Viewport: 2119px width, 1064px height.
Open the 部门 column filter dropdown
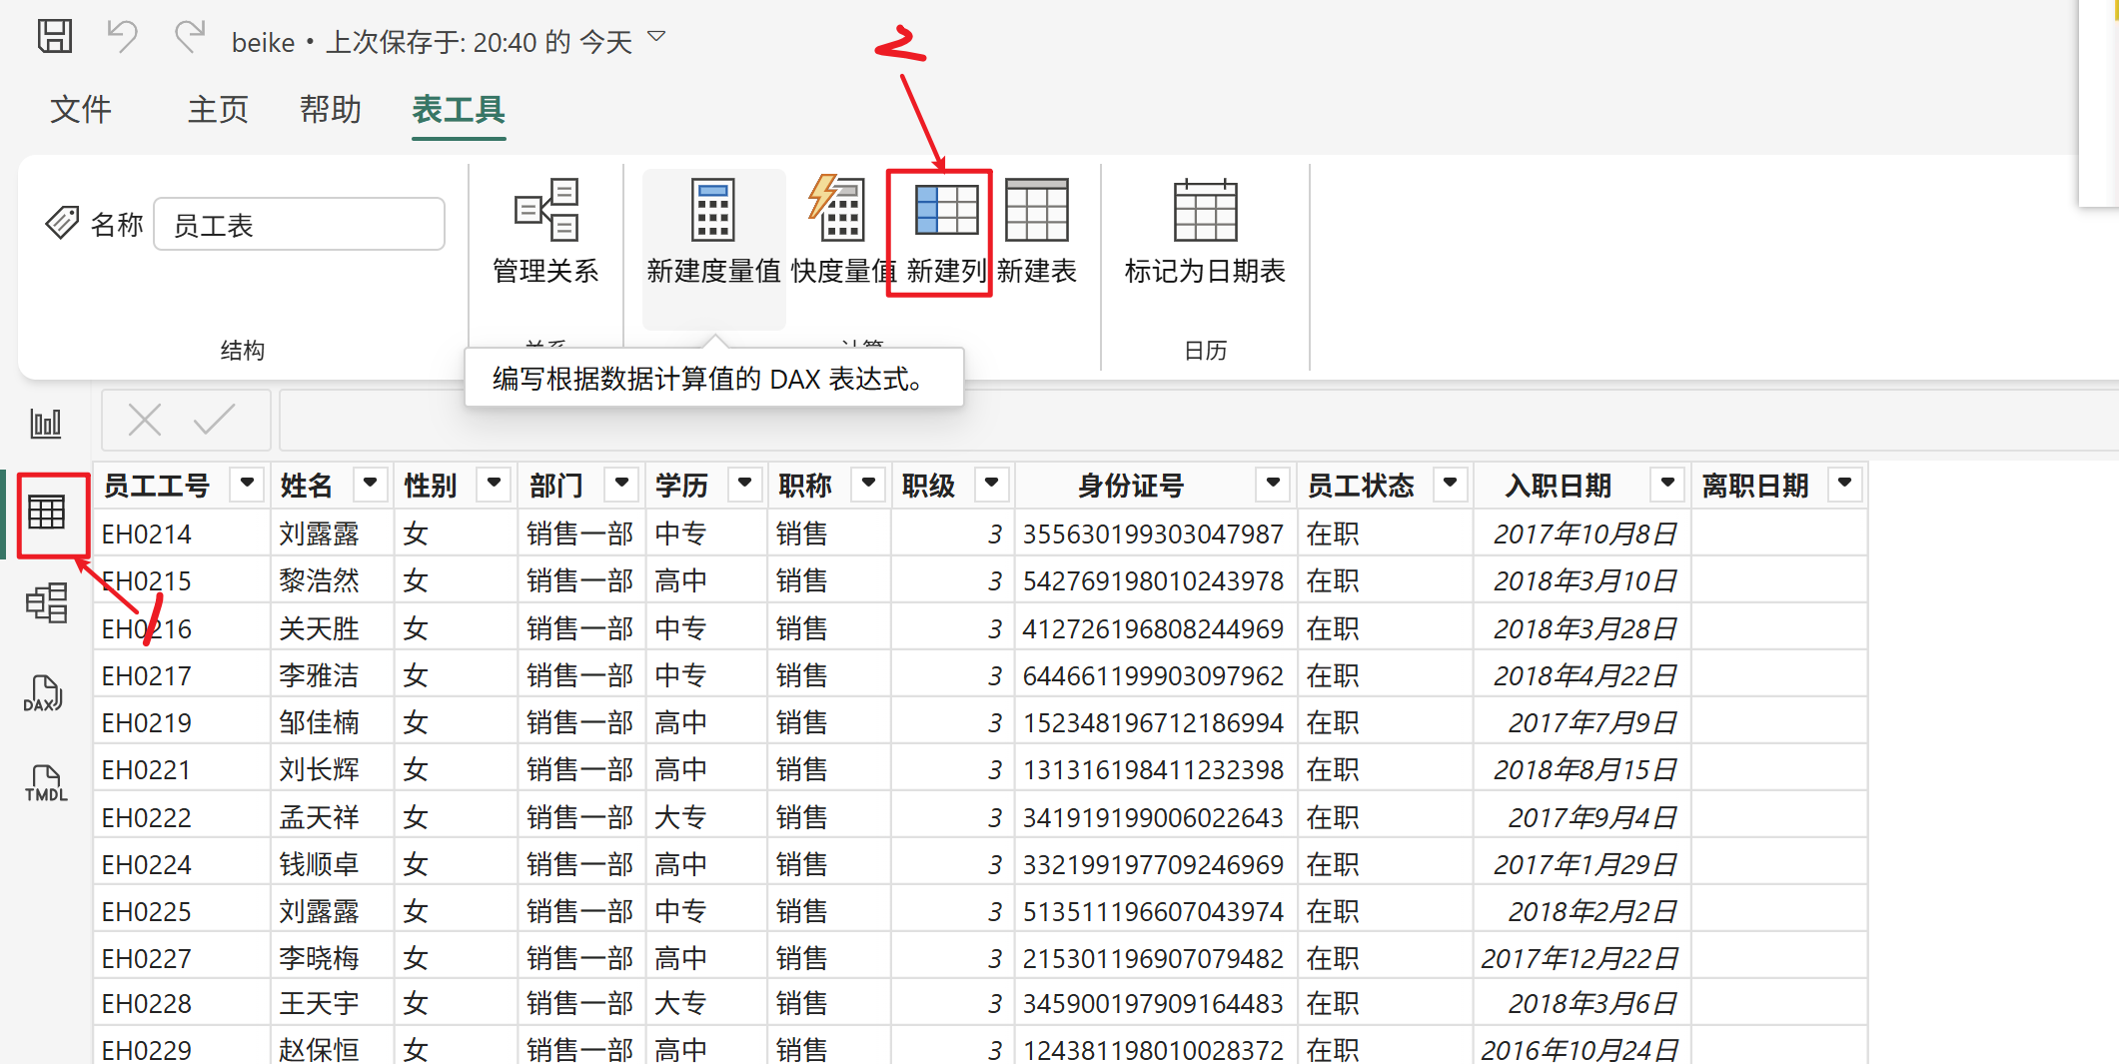pos(621,484)
